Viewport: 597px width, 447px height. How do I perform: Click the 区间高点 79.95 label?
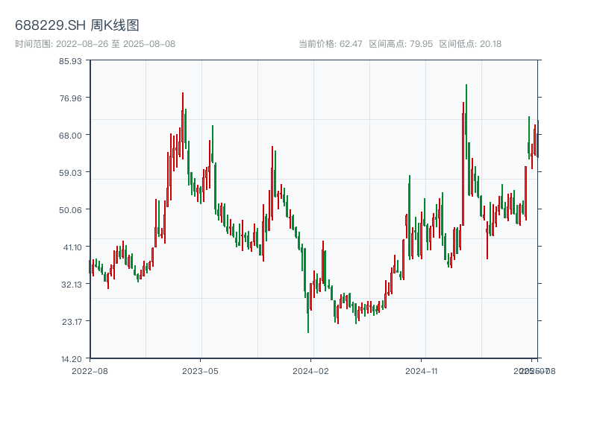tap(401, 44)
